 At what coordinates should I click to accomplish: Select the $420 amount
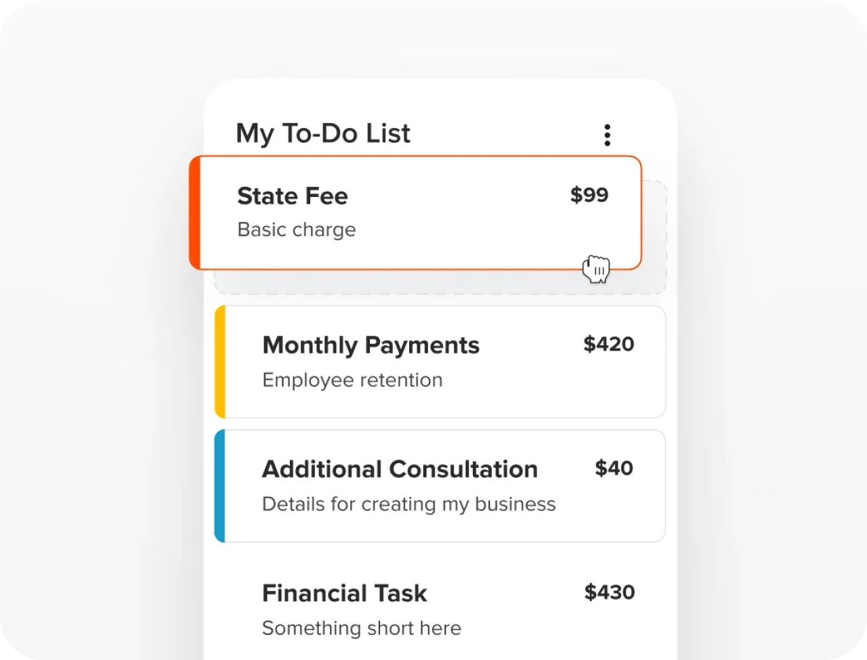click(608, 344)
